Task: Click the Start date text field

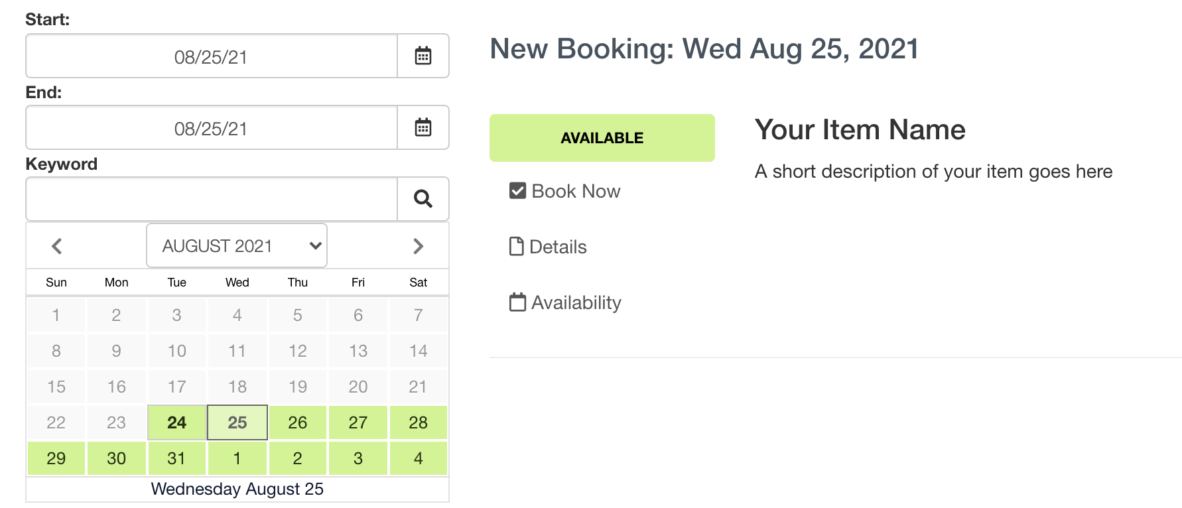Action: (x=211, y=56)
